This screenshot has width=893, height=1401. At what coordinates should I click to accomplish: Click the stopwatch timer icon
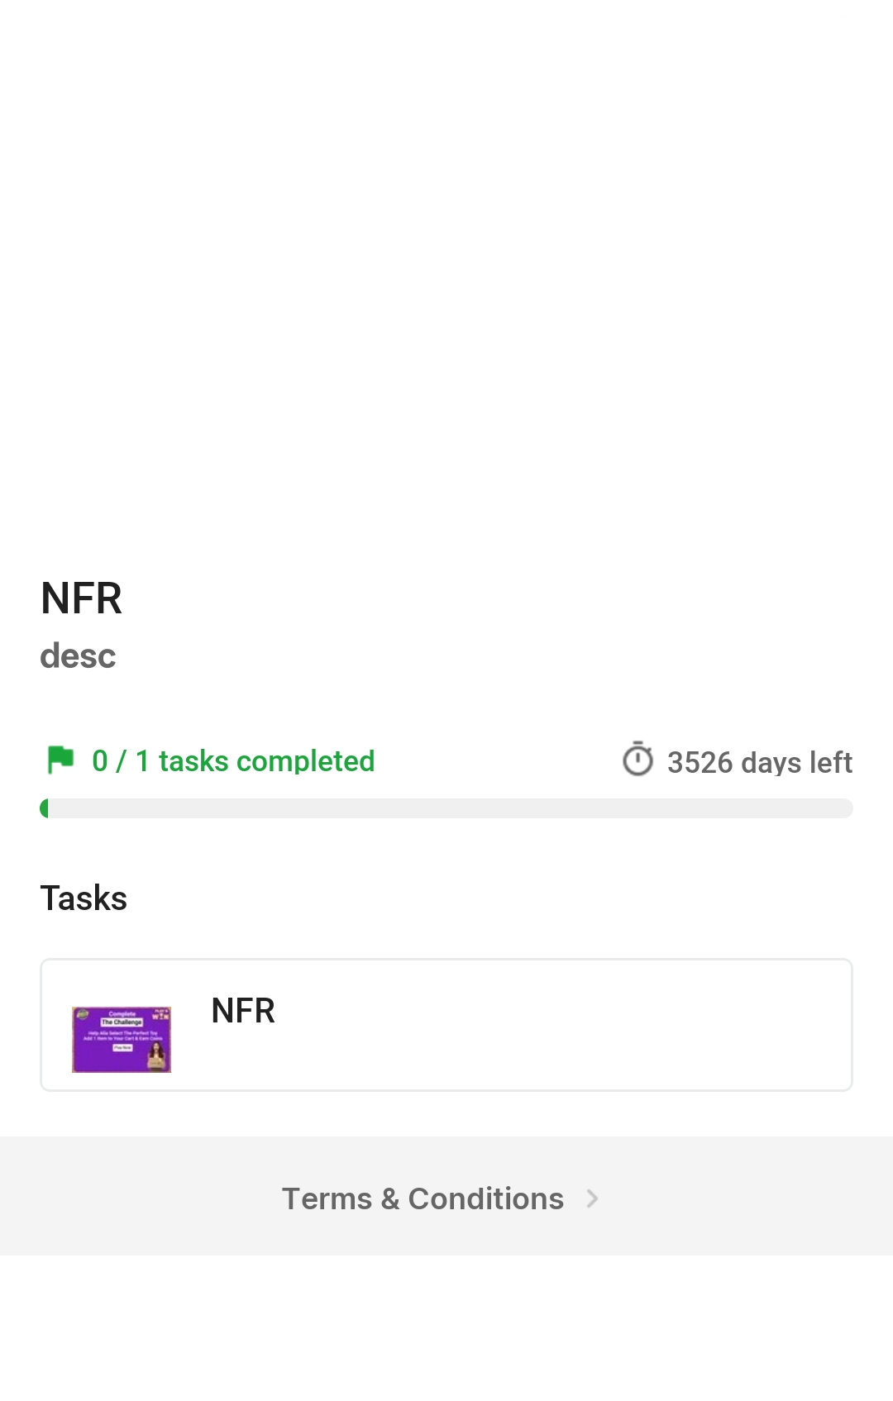pos(638,760)
